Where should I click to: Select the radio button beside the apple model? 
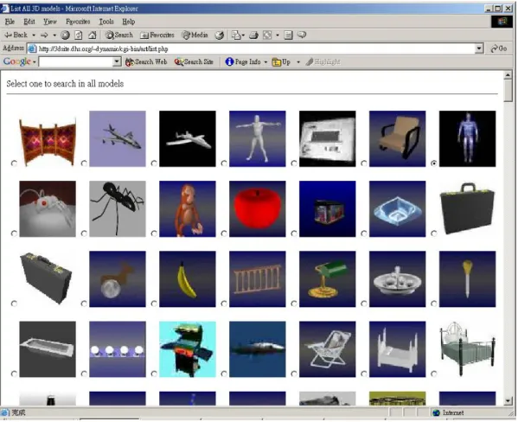click(x=224, y=233)
